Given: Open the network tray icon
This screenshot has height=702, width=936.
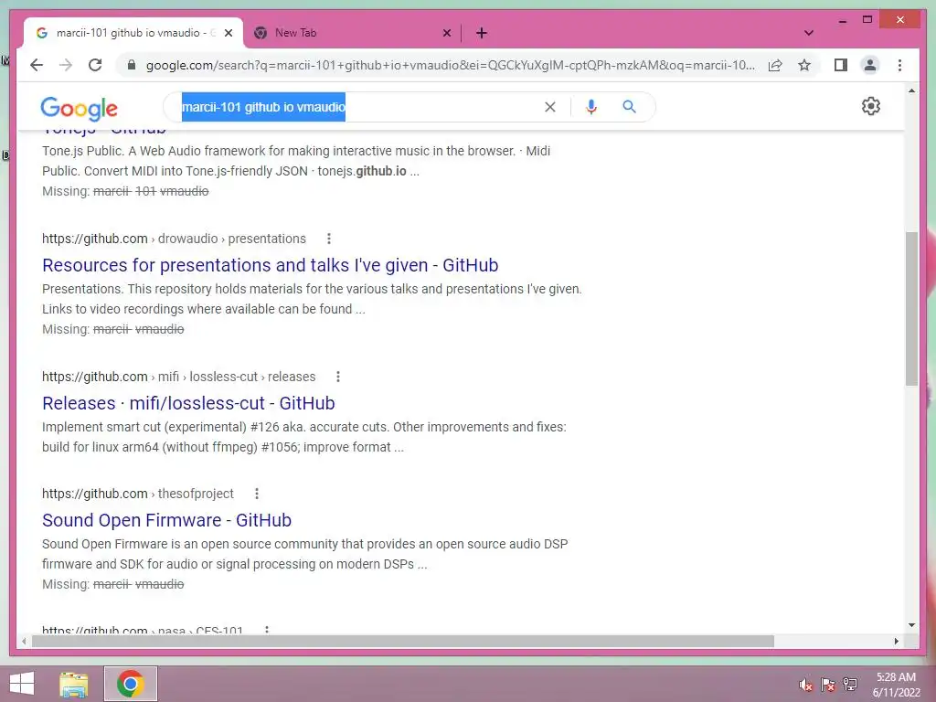Looking at the screenshot, I should pos(849,685).
